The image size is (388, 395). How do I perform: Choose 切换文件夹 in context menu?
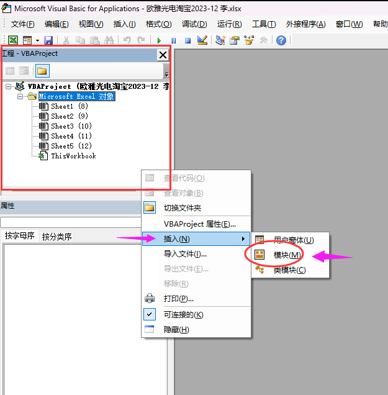coord(196,208)
